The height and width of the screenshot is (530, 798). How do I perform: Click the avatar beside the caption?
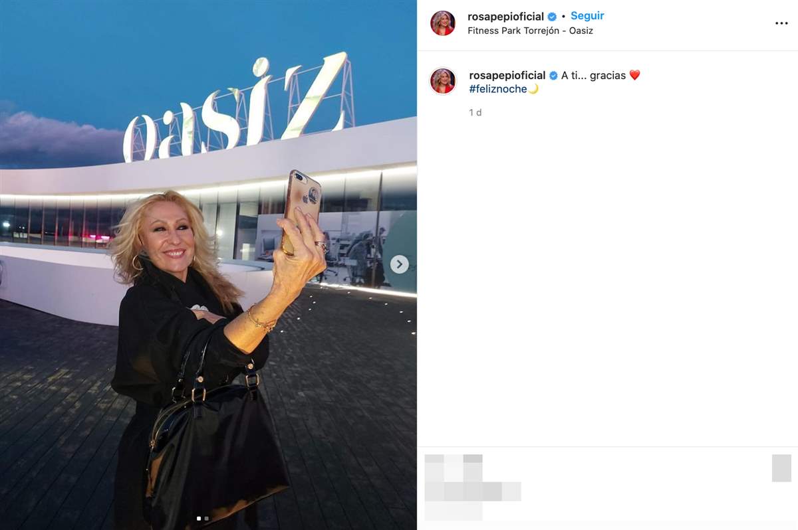pos(443,81)
